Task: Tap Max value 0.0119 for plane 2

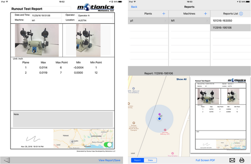Action: (43, 73)
